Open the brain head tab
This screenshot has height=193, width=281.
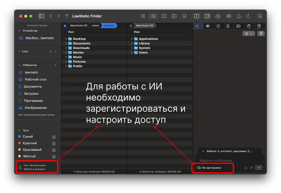tap(249, 26)
